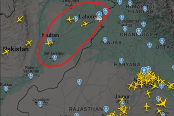
Task: Click the plane flying over Multan
Action: [49, 43]
